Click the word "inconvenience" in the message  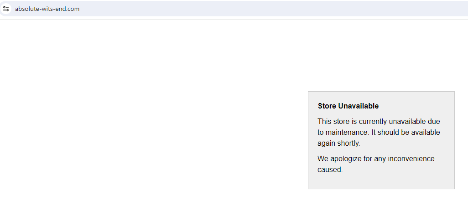(x=411, y=158)
